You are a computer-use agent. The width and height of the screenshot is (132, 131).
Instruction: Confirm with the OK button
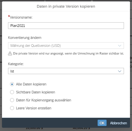point(102,123)
